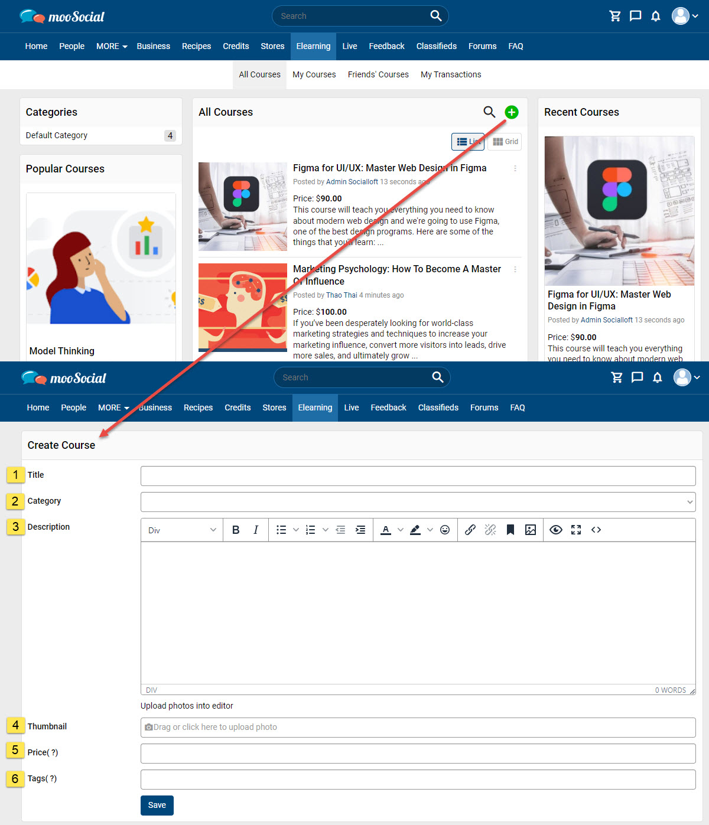Open Forums on the Create Course page navigation

click(484, 407)
